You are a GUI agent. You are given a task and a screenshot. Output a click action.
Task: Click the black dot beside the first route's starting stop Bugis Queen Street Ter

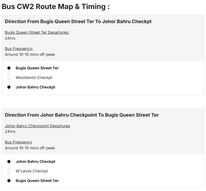9,68
